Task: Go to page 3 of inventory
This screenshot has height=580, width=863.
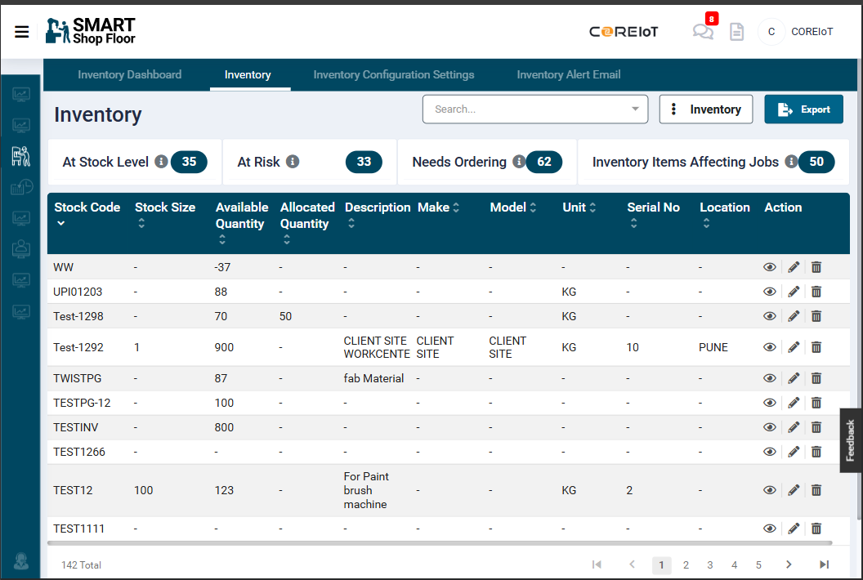Action: (710, 564)
